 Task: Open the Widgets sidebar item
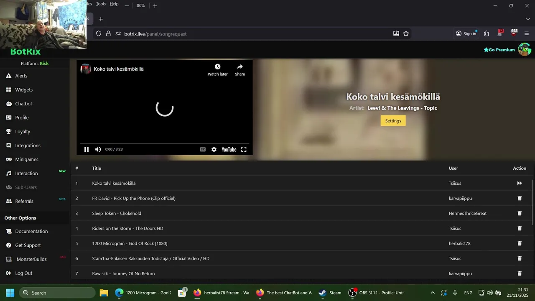[x=24, y=90]
